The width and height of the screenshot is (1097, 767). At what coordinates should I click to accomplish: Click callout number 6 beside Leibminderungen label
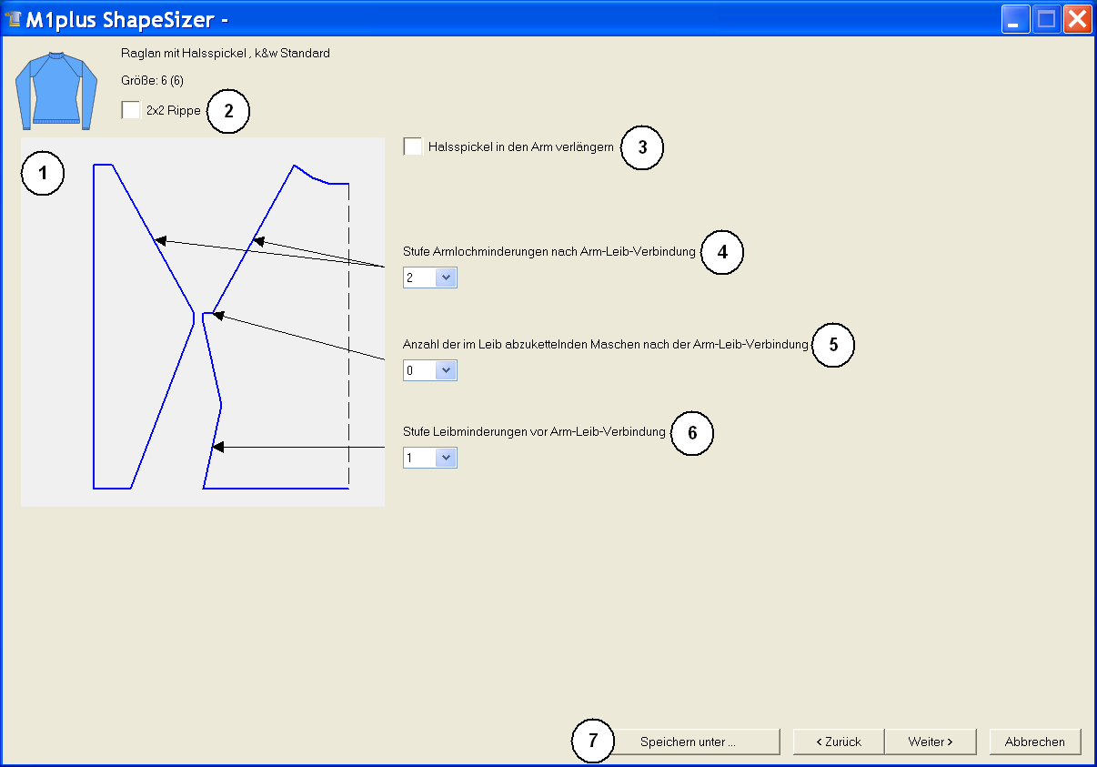tap(692, 433)
